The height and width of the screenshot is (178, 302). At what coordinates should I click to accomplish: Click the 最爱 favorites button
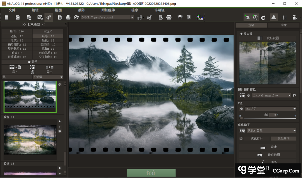(x=32, y=62)
